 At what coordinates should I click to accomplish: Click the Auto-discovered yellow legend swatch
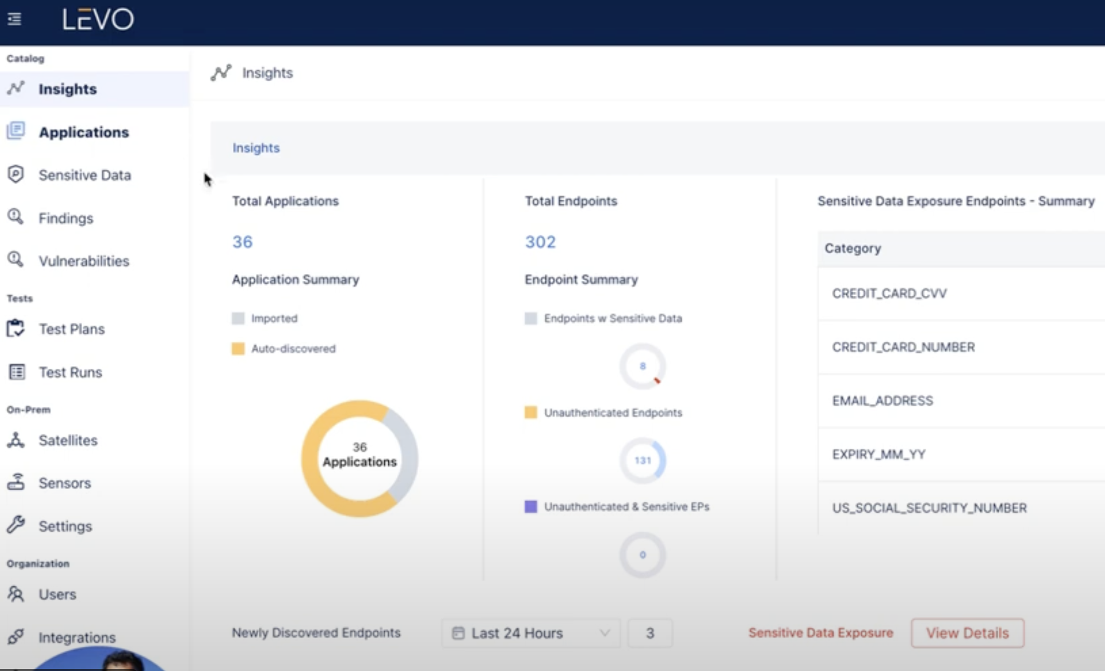point(238,348)
